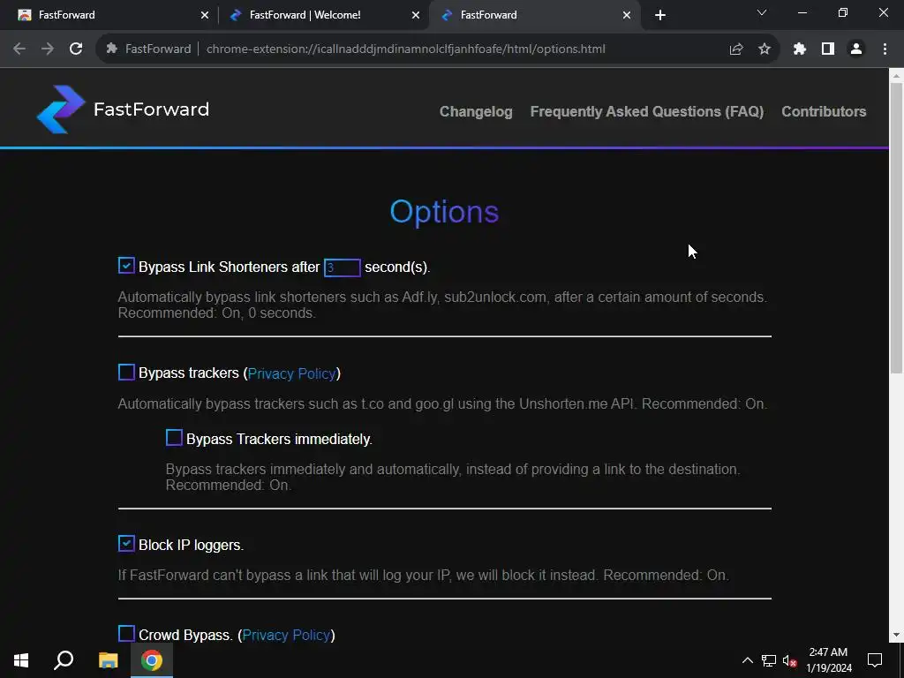The width and height of the screenshot is (904, 678).
Task: Enable Bypass Trackers immediately checkbox
Action: [x=174, y=438]
